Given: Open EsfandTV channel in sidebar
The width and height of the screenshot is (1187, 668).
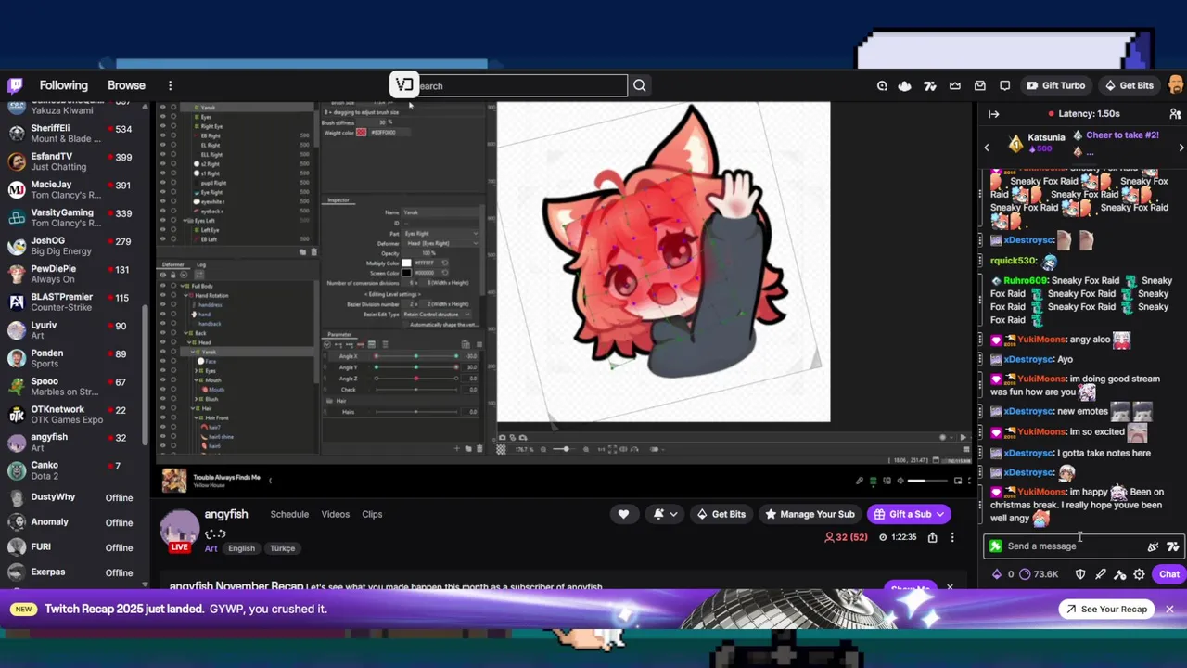Looking at the screenshot, I should (73, 161).
